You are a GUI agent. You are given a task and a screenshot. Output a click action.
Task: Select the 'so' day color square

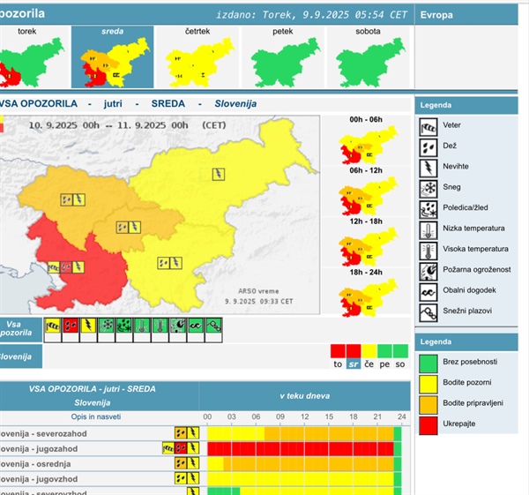point(400,351)
